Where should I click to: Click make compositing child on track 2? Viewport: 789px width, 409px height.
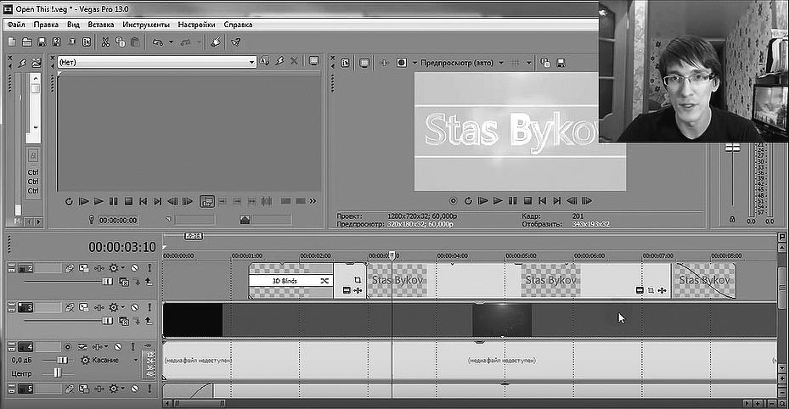click(137, 282)
